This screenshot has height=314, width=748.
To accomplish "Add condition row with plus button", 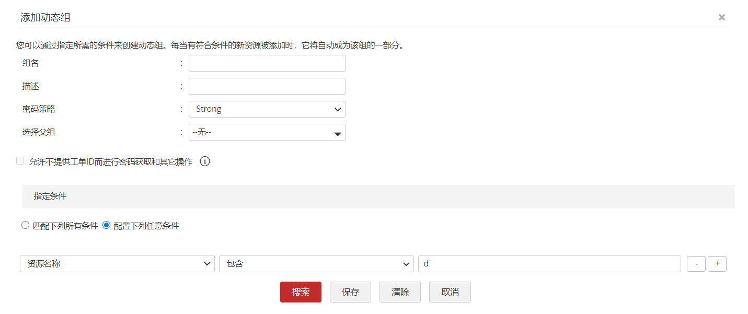I will 717,264.
